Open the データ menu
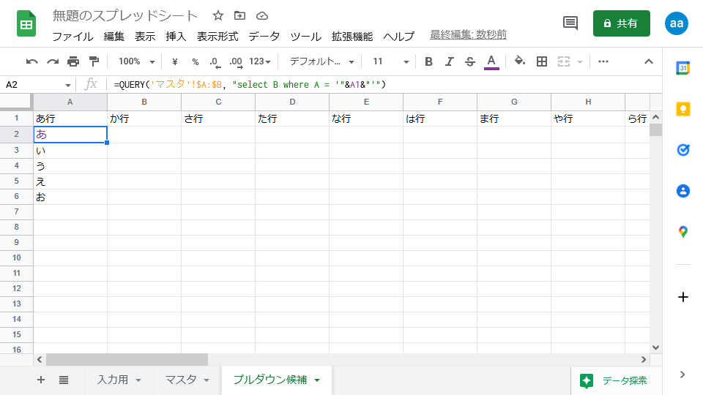The height and width of the screenshot is (395, 703). coord(264,37)
